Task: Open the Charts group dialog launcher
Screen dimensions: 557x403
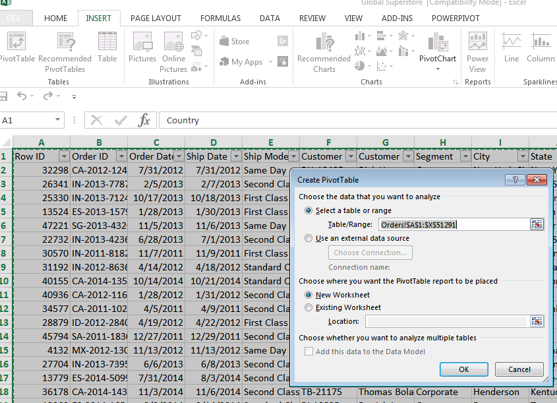Action: (455, 82)
